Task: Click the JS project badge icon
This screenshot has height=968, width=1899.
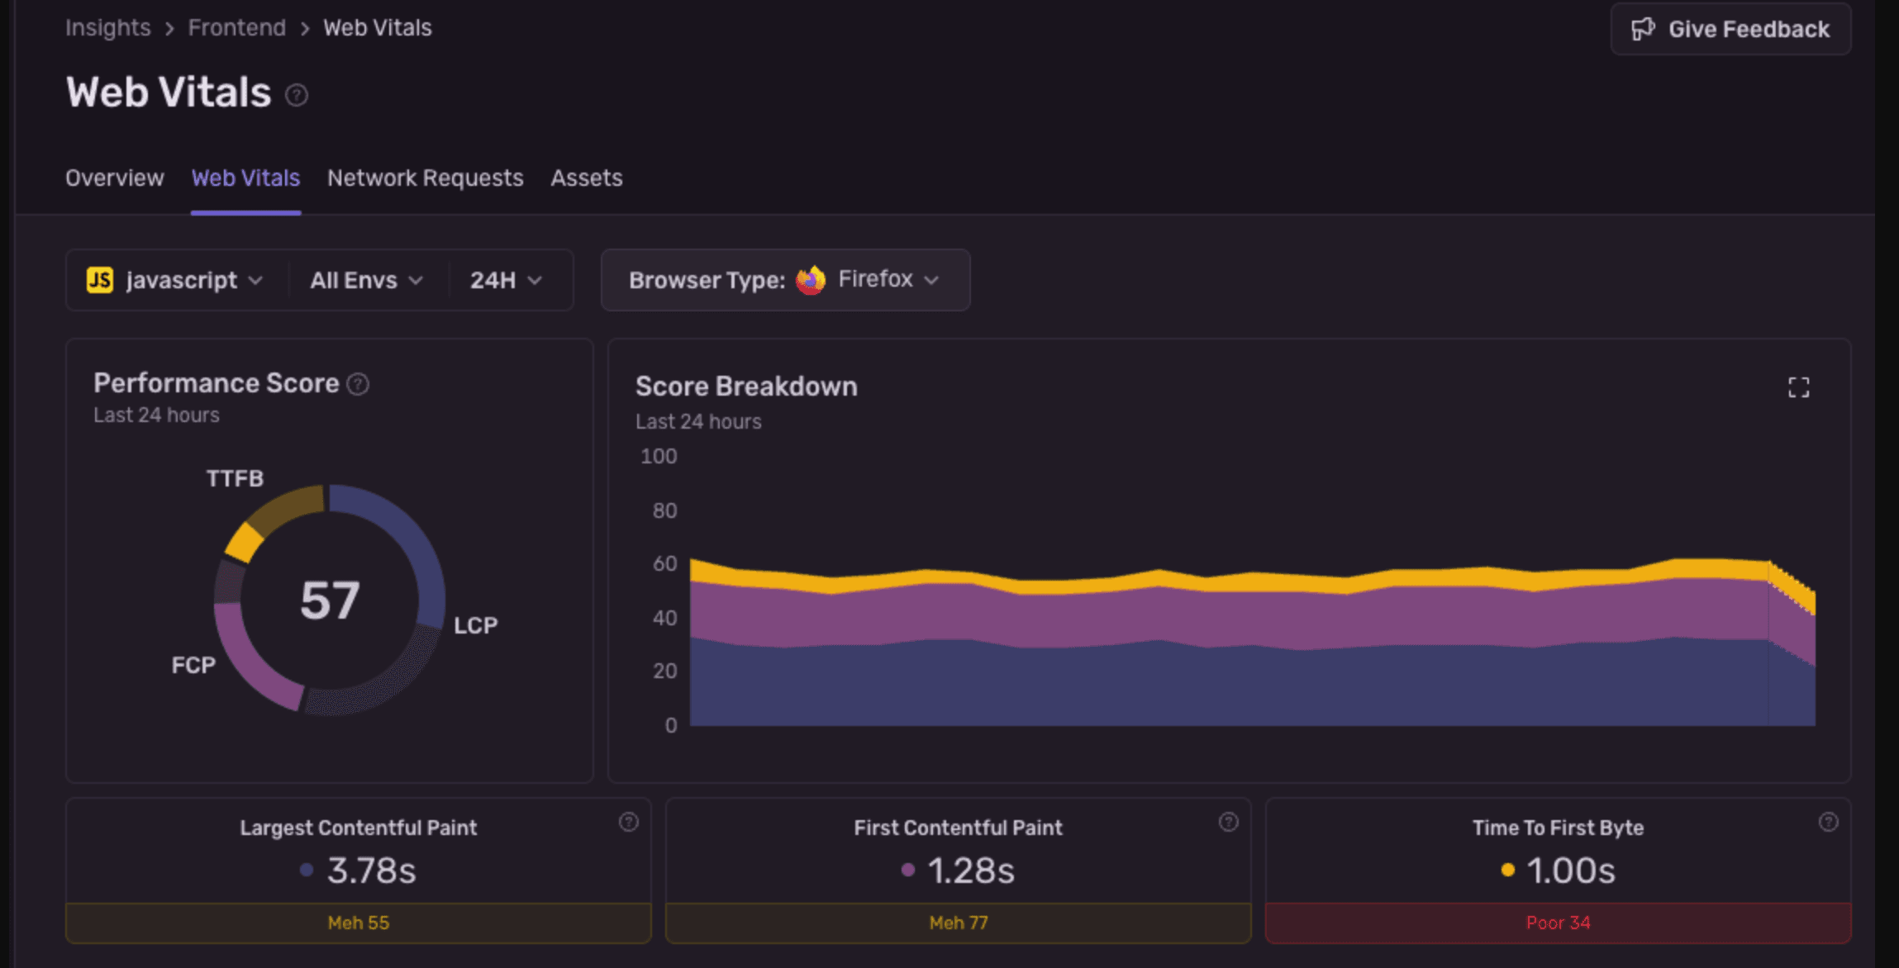Action: click(100, 280)
